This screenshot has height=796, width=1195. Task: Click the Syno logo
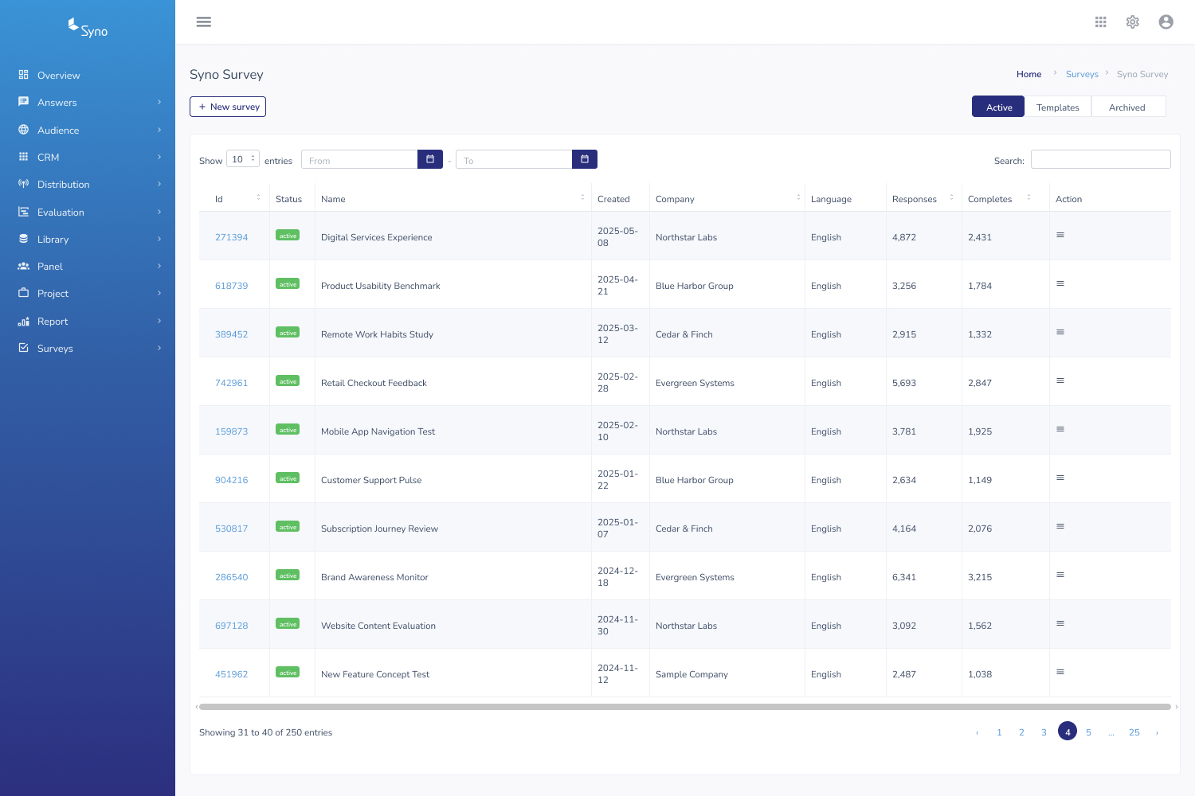[x=88, y=29]
